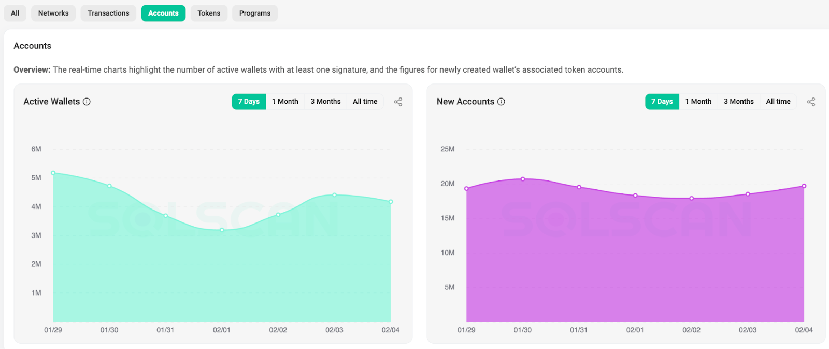Select 7 Days for Active Wallets chart
Screen dimensions: 829x349
tap(249, 102)
